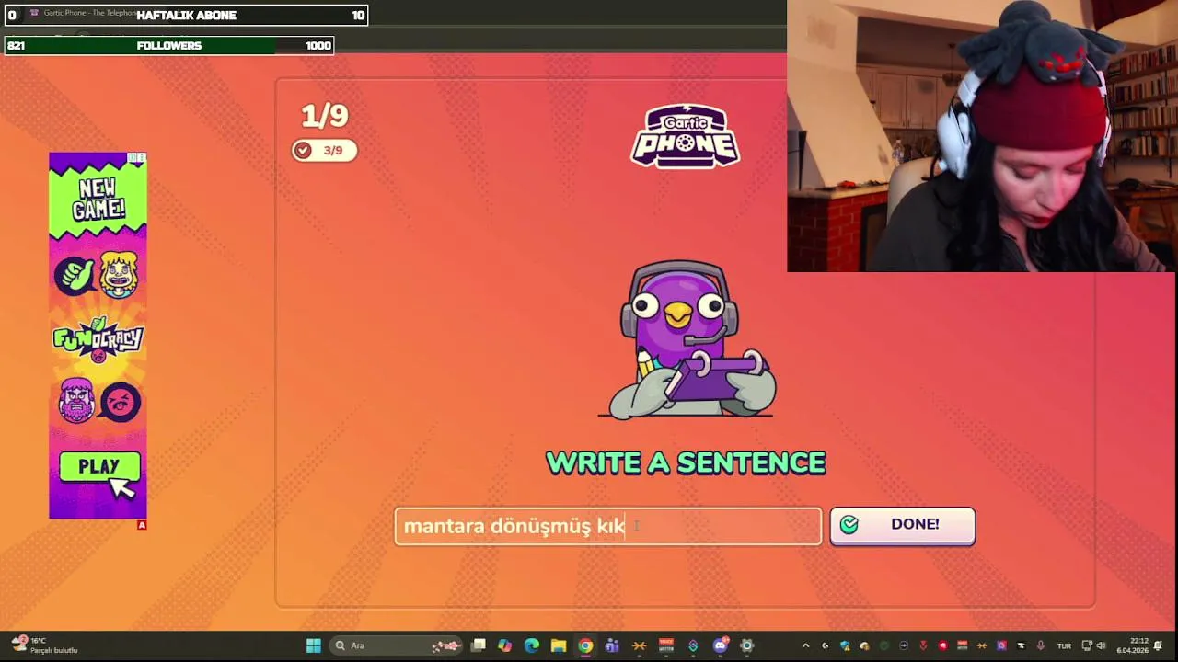The width and height of the screenshot is (1178, 662).
Task: Open the notification bell in the tray
Action: coord(1159,645)
